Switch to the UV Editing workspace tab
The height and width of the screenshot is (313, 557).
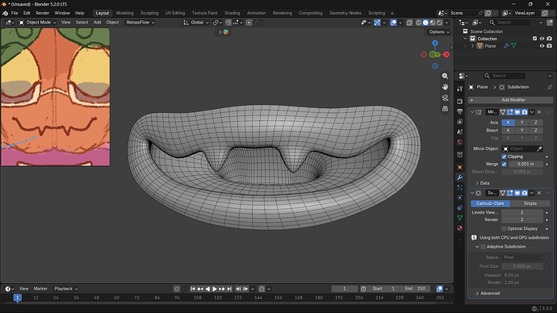point(175,13)
